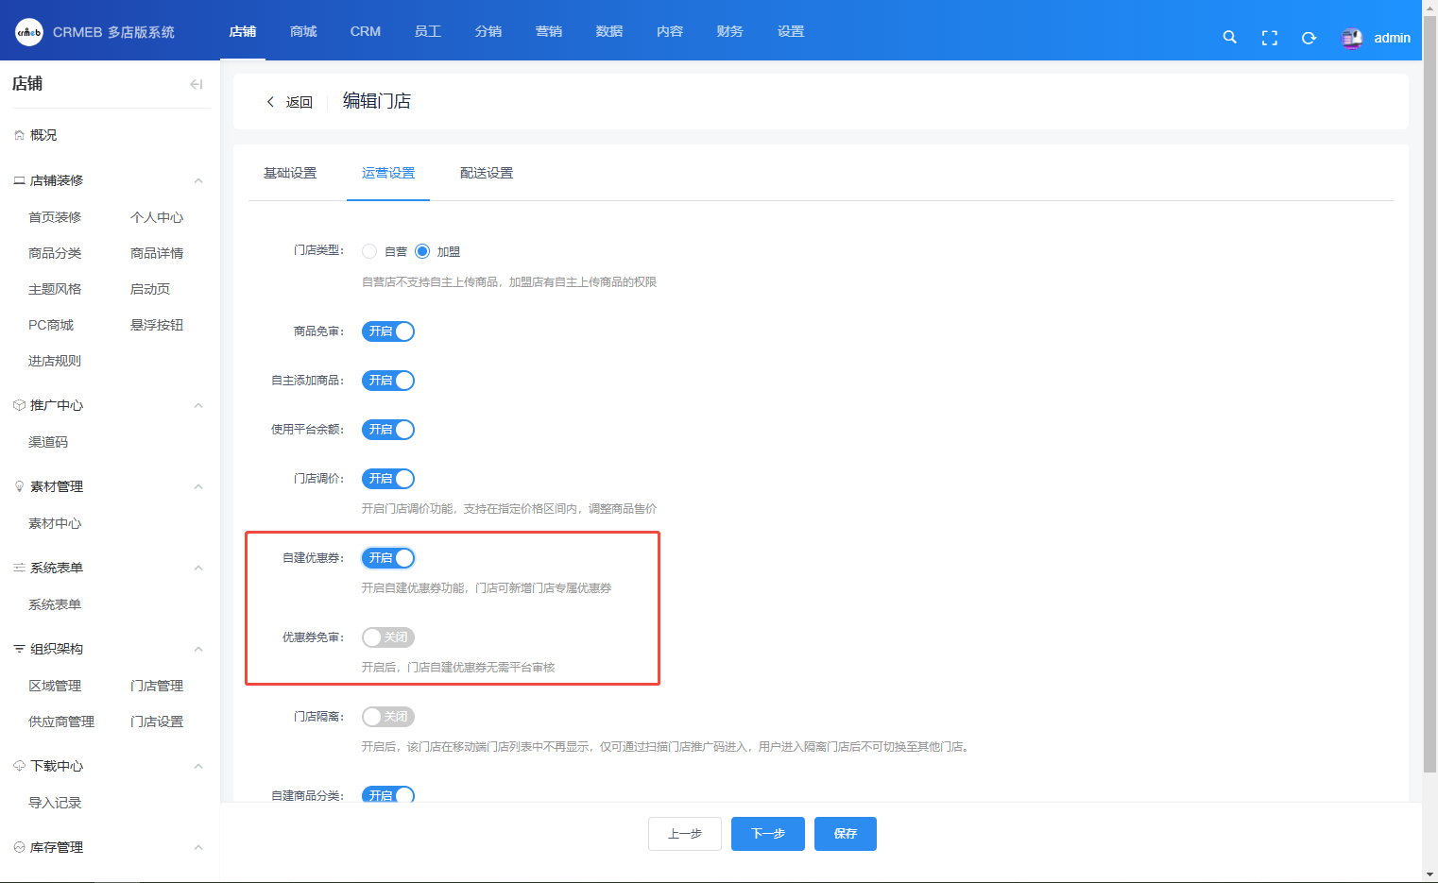Open 供应商管理 sidebar item
This screenshot has height=883, width=1438.
(61, 722)
